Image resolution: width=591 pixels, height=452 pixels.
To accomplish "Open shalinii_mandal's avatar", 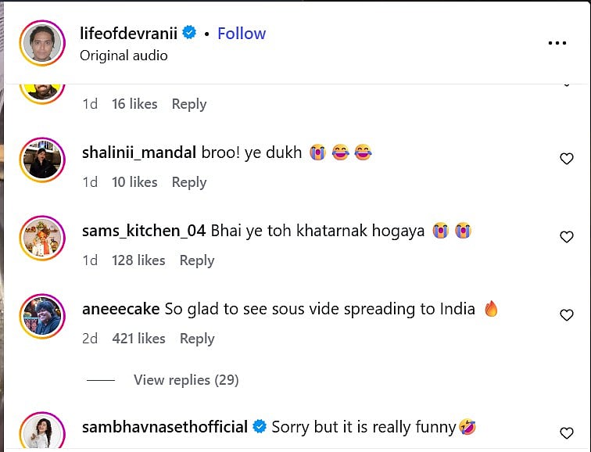I will point(41,160).
